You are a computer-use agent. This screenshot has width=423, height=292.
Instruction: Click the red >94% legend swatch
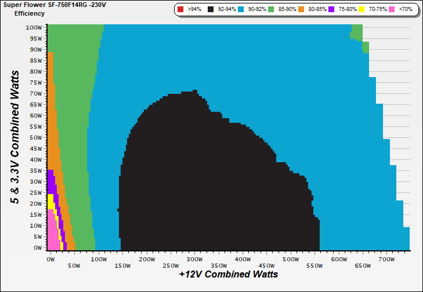tap(180, 10)
